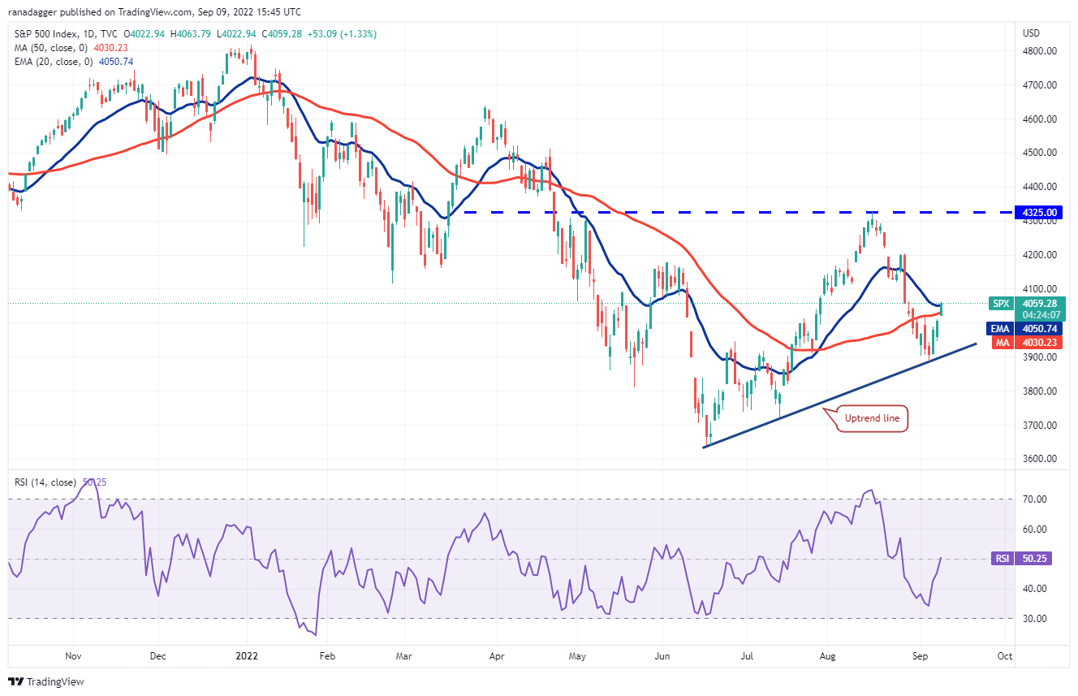Screen dimensions: 1078x696
Task: Click the blue EMA 4050.74 axis tag
Action: pyautogui.click(x=1026, y=329)
